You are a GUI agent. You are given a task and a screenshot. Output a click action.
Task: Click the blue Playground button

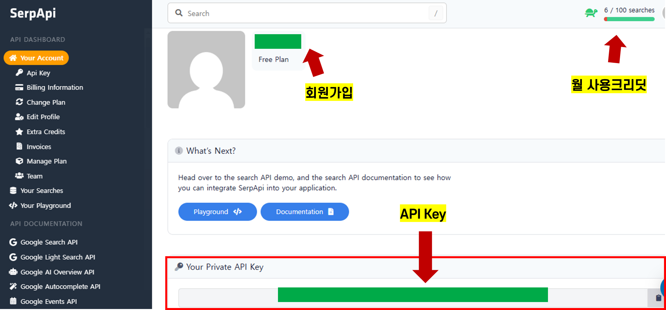(217, 212)
